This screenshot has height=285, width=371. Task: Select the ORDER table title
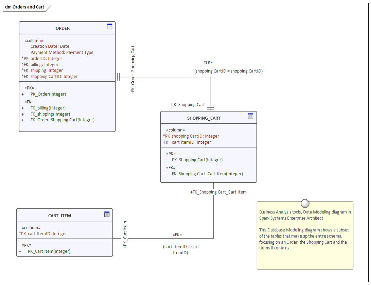63,28
